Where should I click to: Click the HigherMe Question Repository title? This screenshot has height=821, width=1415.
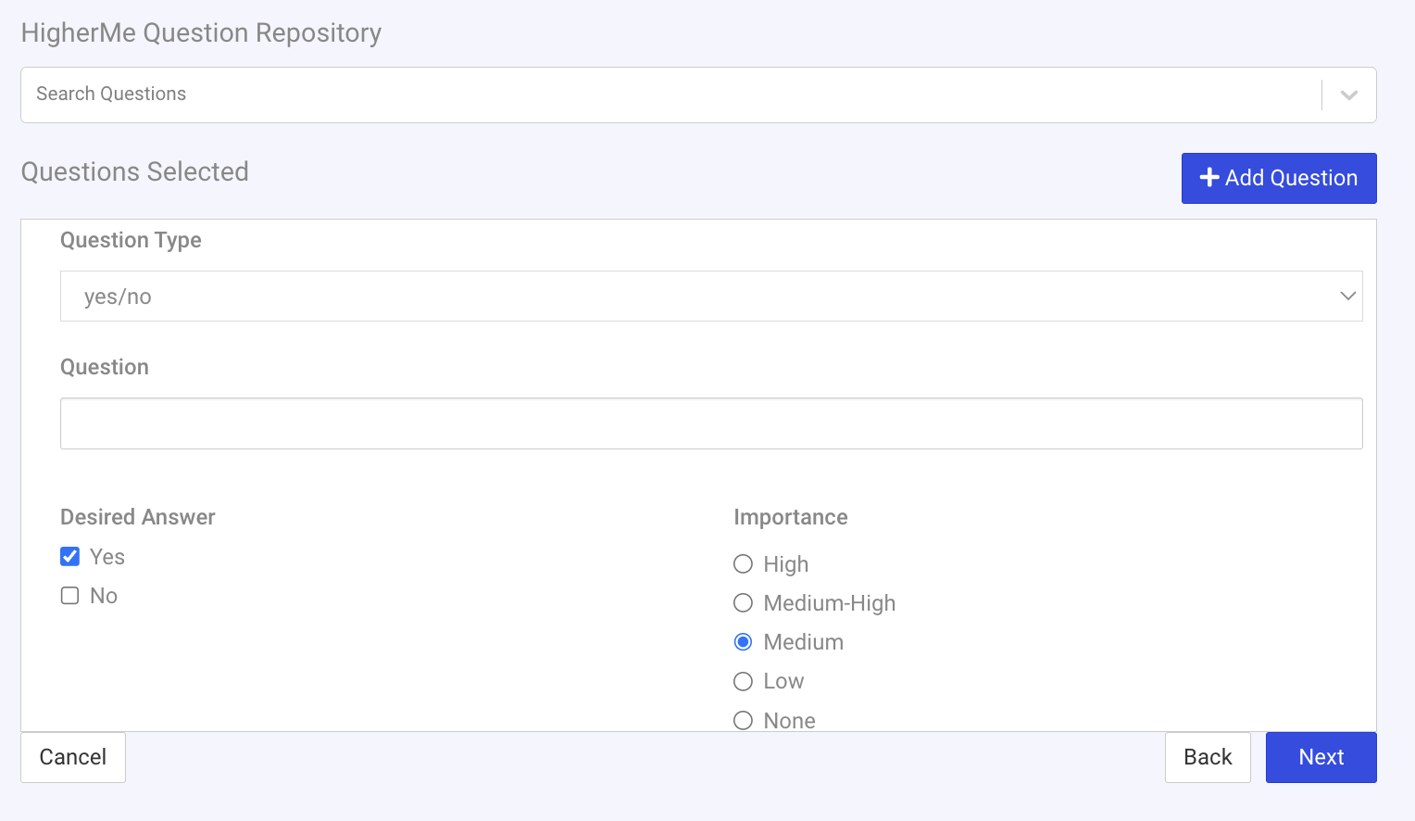click(x=201, y=32)
